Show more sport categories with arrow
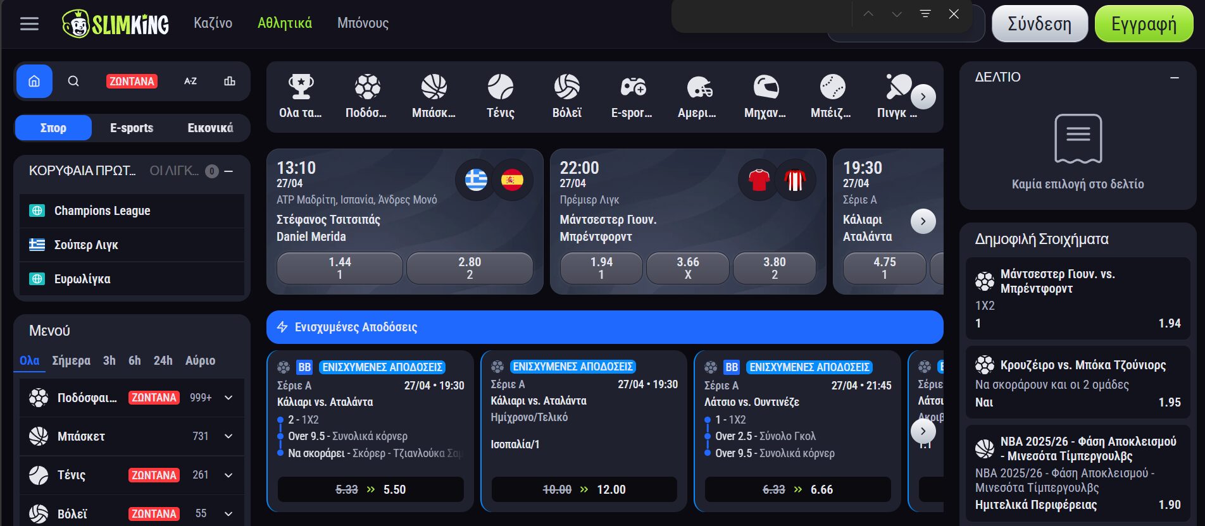The image size is (1205, 526). coord(923,97)
